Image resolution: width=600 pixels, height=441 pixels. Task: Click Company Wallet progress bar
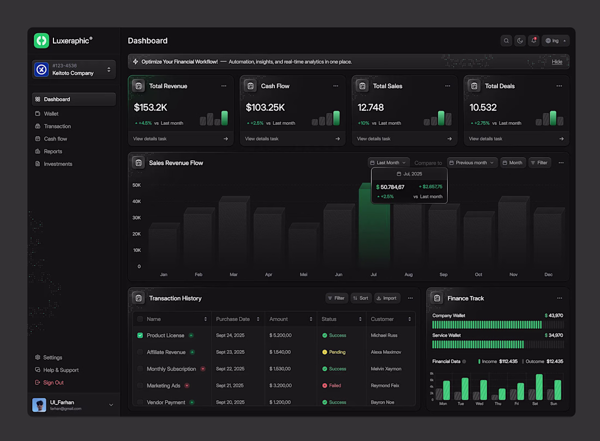coord(498,325)
